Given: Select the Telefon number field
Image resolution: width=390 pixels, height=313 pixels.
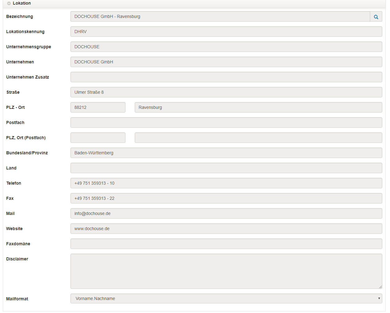Looking at the screenshot, I should click(x=226, y=183).
